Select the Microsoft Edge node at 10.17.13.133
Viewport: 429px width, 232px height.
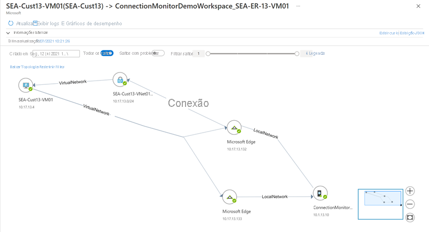230,197
